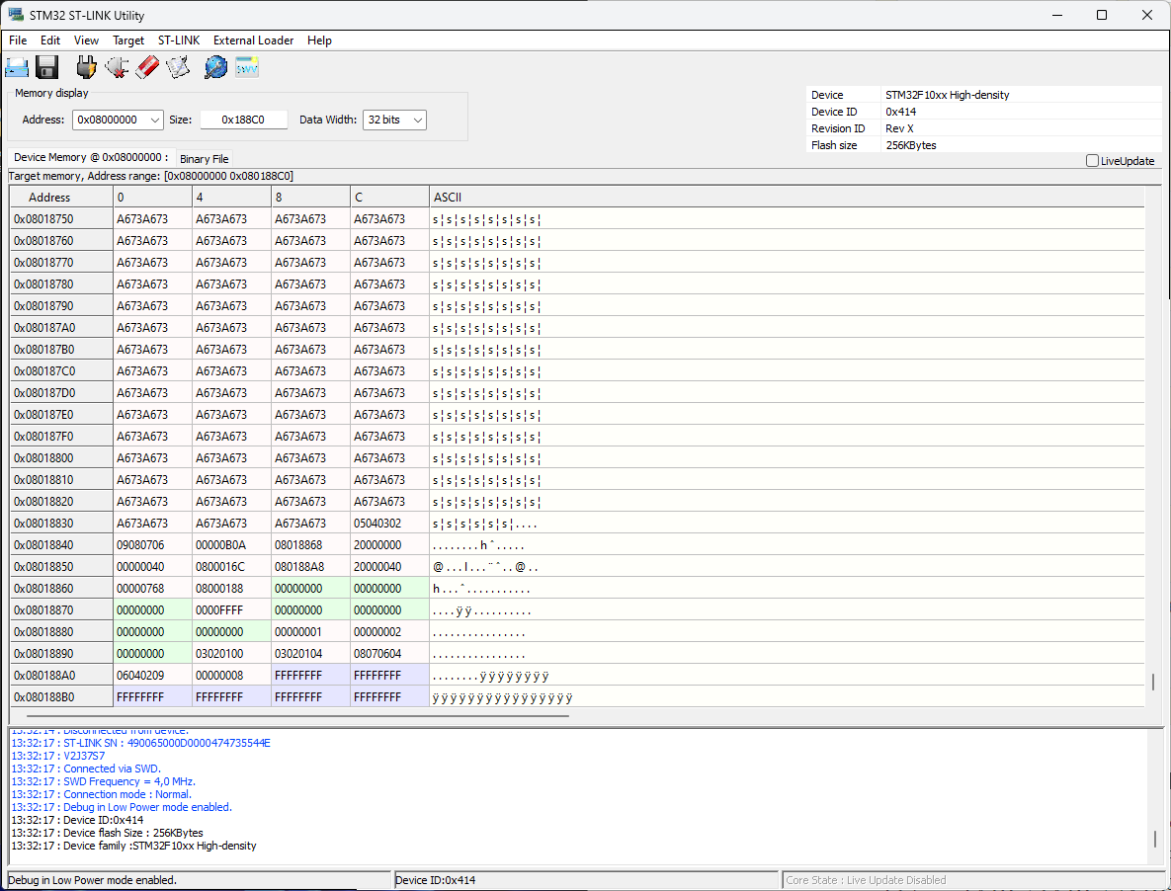Click status bar Device ID:0x414 text
Screen dimensions: 1171x891
tap(436, 880)
